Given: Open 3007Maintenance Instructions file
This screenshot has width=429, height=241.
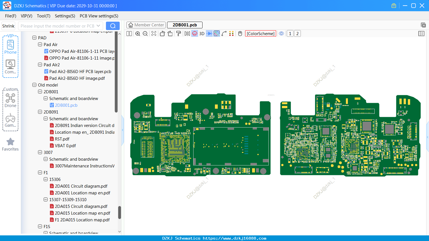Looking at the screenshot, I should click(x=82, y=166).
